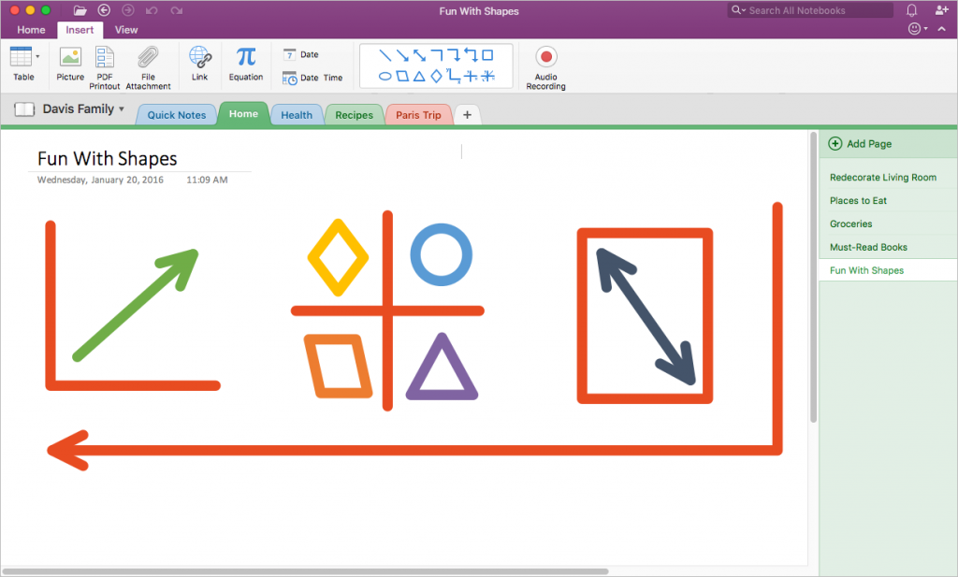Start an Audio Recording
The height and width of the screenshot is (577, 958).
pyautogui.click(x=545, y=66)
